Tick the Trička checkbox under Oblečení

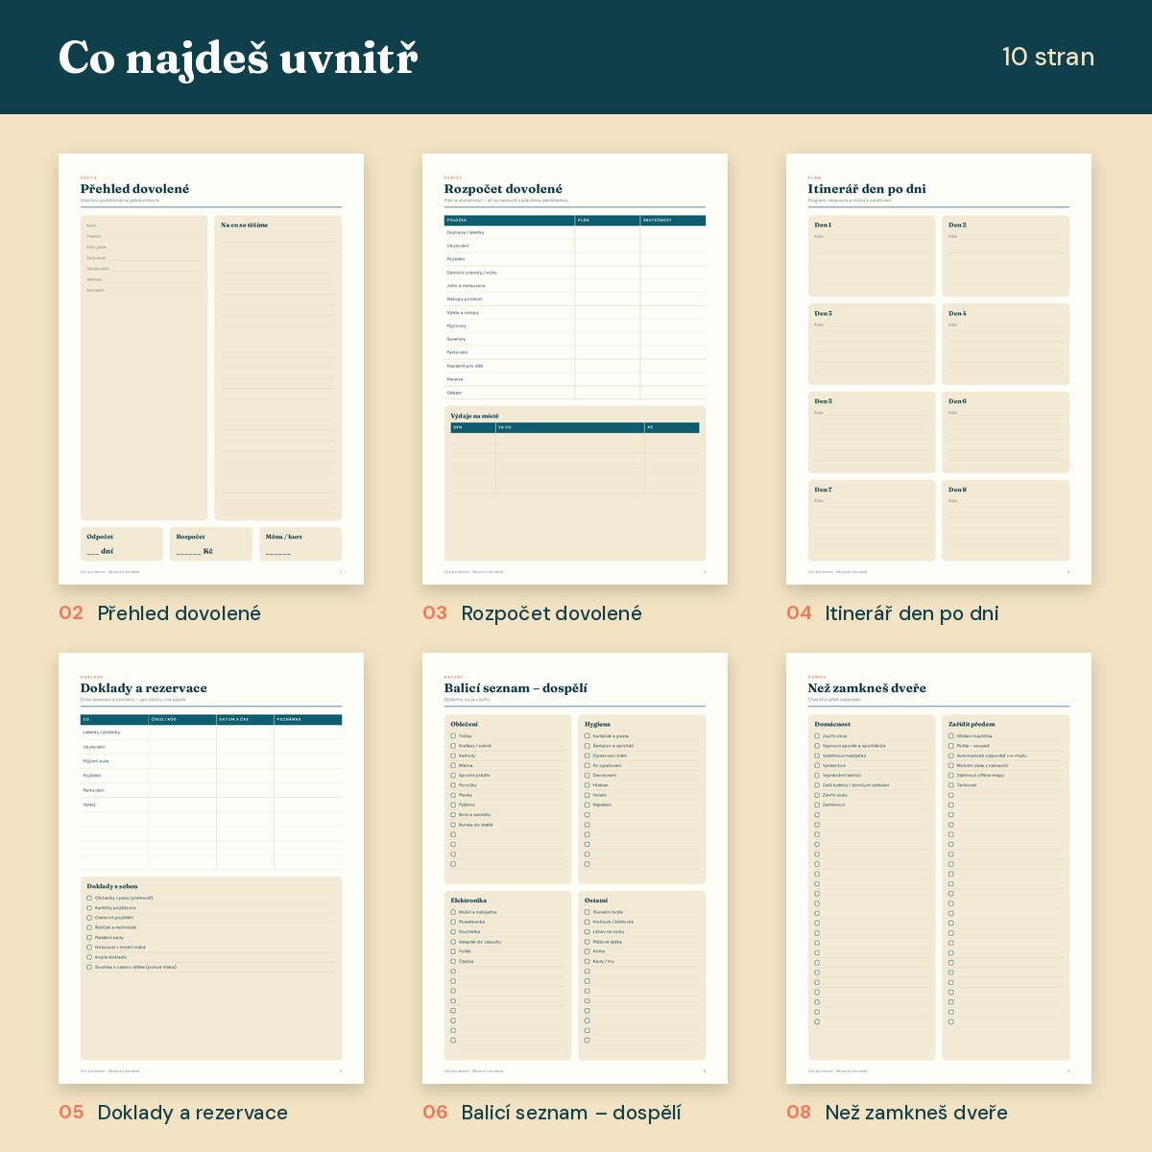pos(453,736)
